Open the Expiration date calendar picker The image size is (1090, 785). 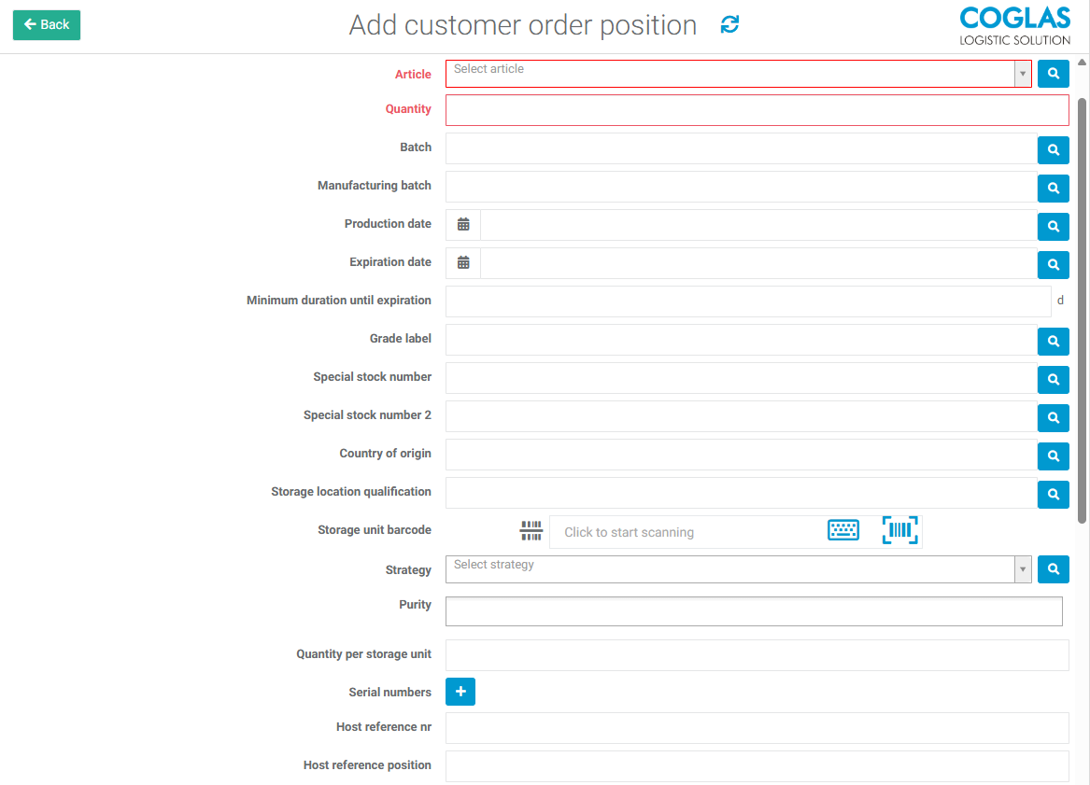point(463,263)
